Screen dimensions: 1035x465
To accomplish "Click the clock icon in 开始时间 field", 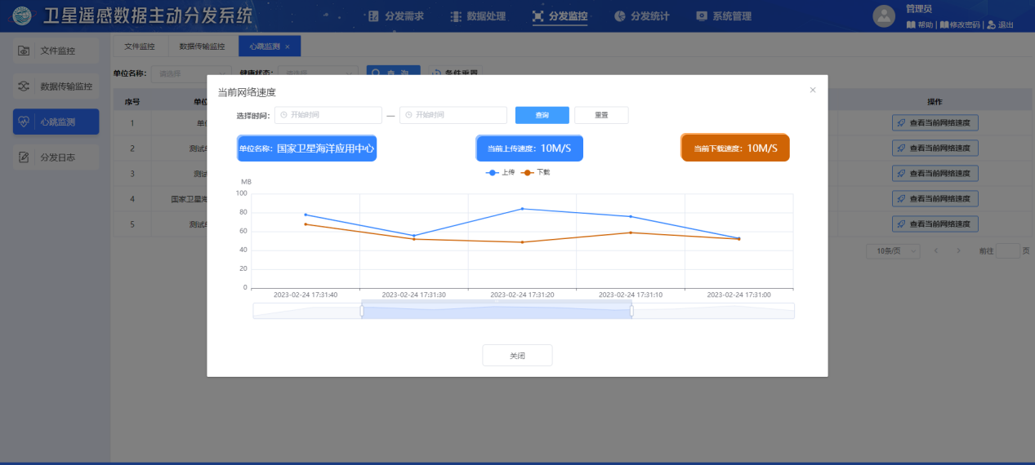I will click(x=283, y=115).
